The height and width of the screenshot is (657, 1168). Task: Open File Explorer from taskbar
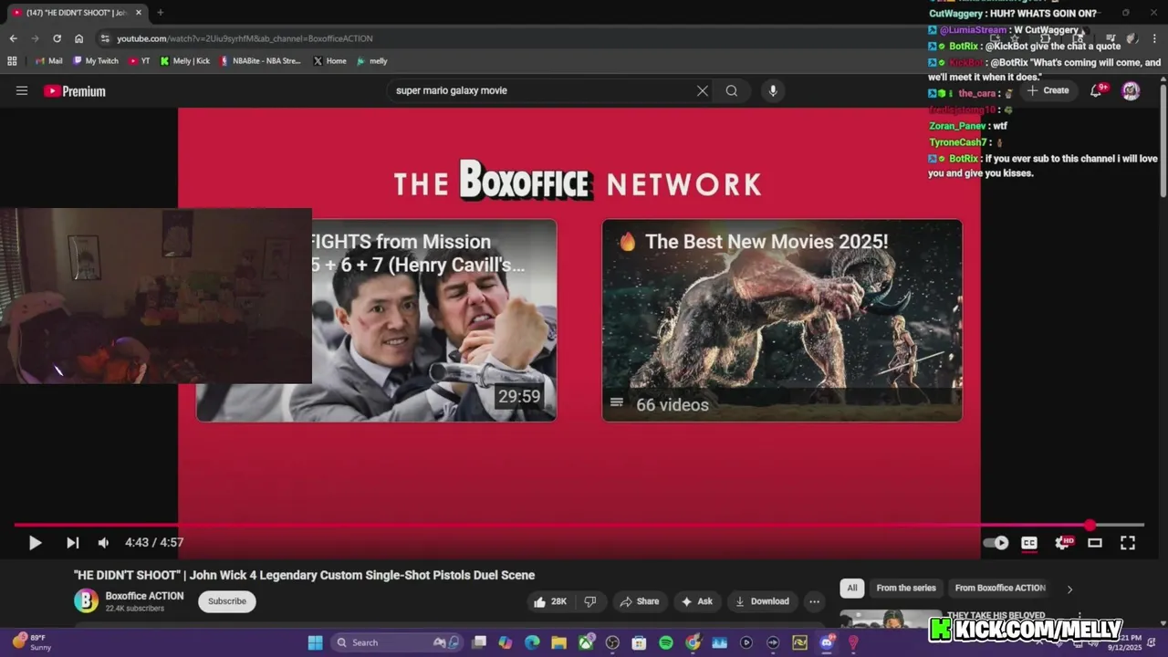(558, 642)
